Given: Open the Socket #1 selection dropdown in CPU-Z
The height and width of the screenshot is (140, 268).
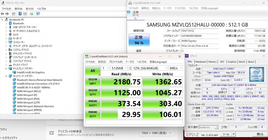Looking at the screenshot, I should point(209,127).
